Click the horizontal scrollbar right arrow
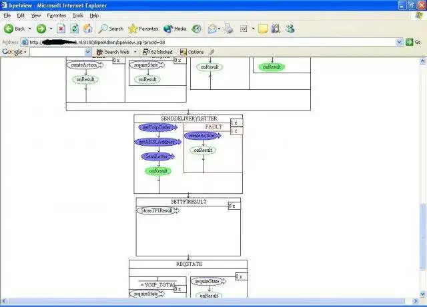This screenshot has height=307, width=427. coord(416,301)
